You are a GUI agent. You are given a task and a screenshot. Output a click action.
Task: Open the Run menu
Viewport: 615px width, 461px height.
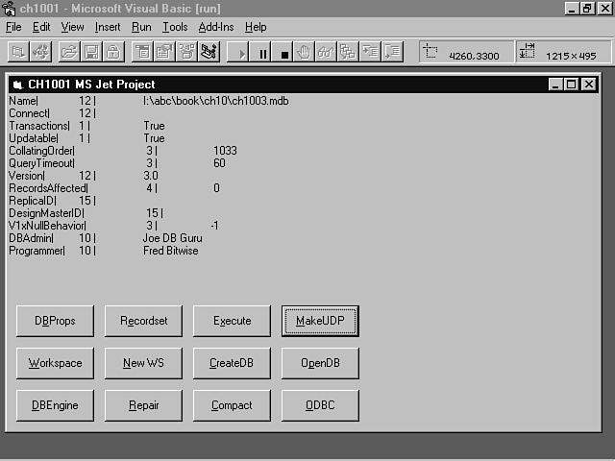pyautogui.click(x=141, y=27)
